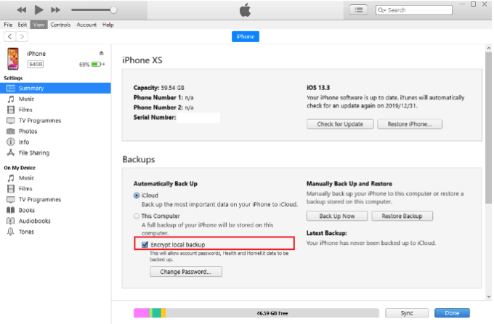Open the list view icon near search

(358, 9)
